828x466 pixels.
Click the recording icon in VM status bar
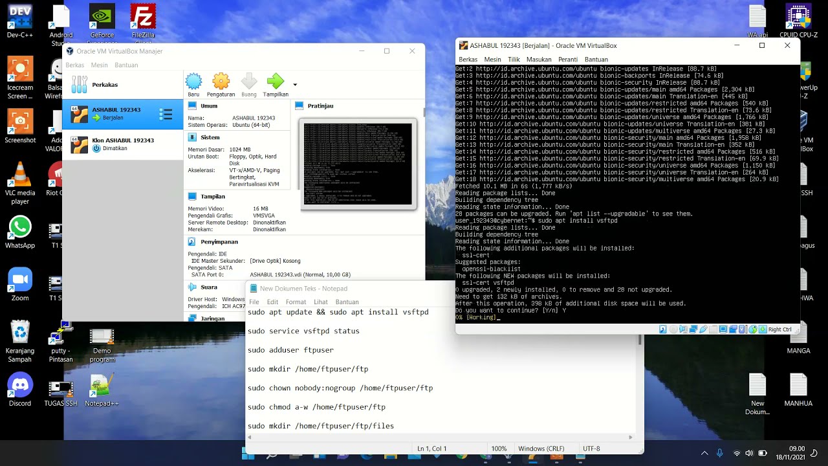click(x=734, y=329)
